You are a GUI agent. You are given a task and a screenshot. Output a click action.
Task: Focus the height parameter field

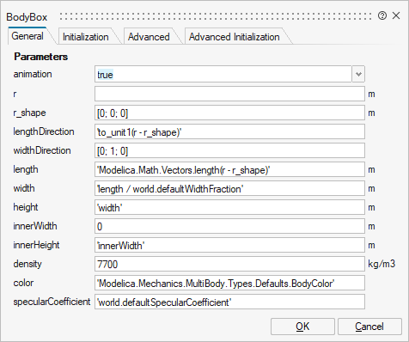pos(229,207)
